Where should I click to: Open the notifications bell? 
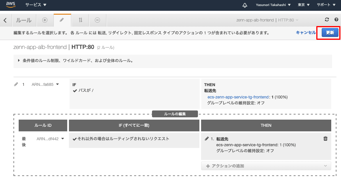244,5
